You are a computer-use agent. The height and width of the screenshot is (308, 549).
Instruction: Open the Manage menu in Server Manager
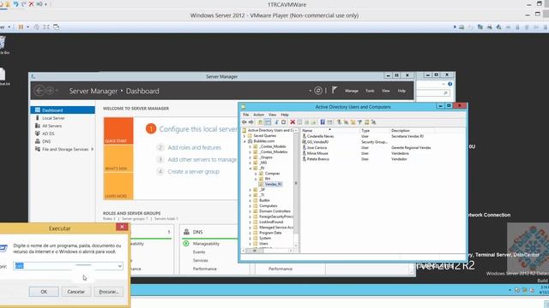(352, 91)
